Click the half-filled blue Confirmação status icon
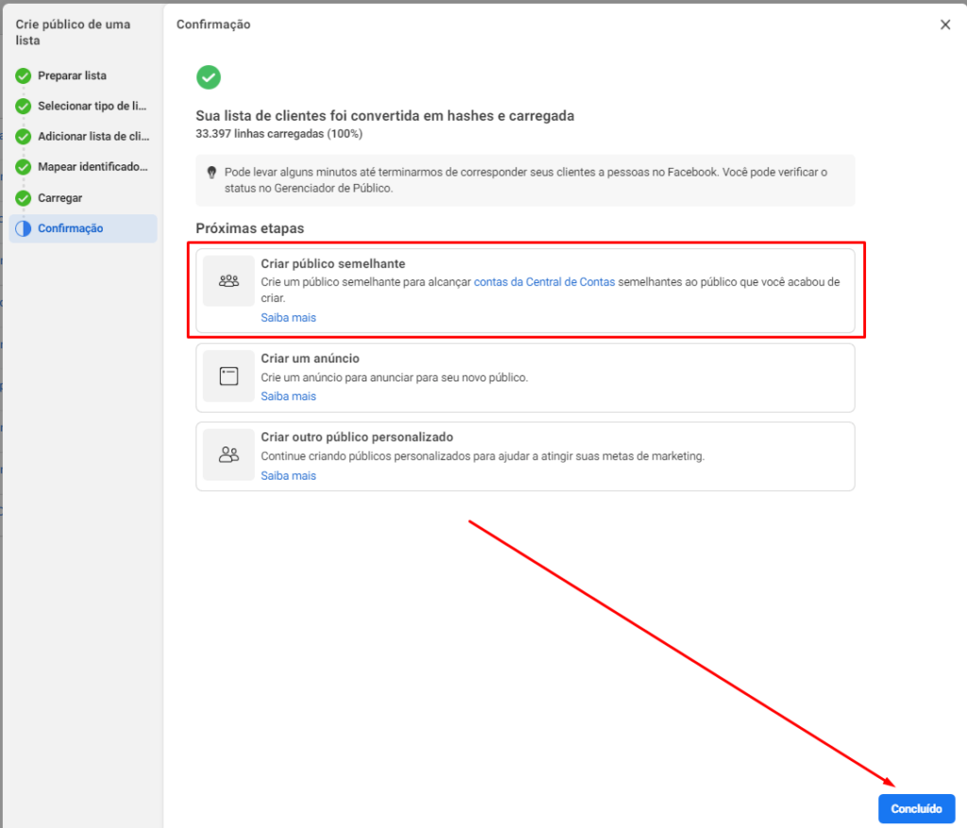This screenshot has width=967, height=828. click(x=24, y=228)
